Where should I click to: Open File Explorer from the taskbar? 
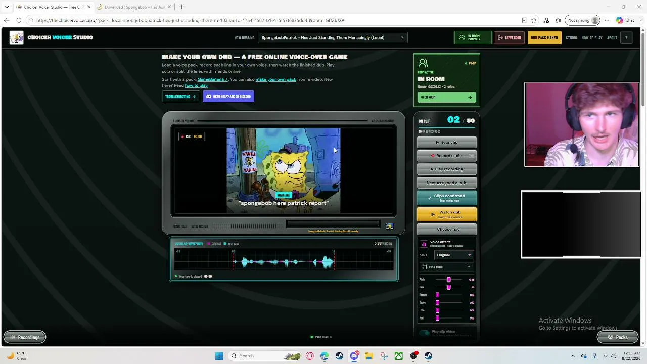point(369,356)
